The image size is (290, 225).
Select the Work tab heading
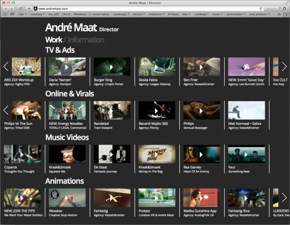pyautogui.click(x=54, y=40)
